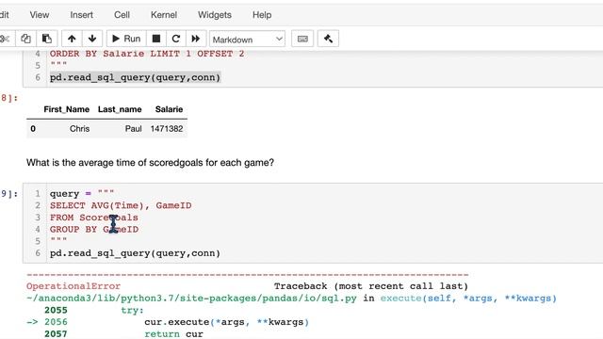Open the Insert menu
Viewport: 603px width, 339px height.
click(x=82, y=15)
